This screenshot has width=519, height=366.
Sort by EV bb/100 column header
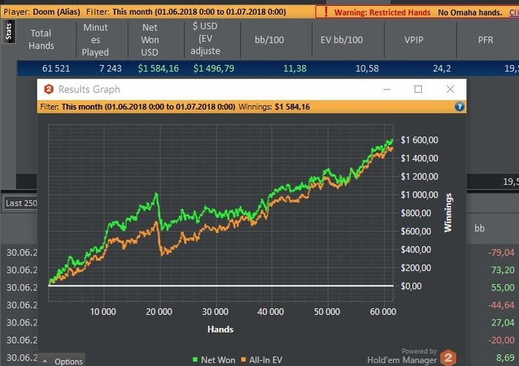tap(341, 40)
